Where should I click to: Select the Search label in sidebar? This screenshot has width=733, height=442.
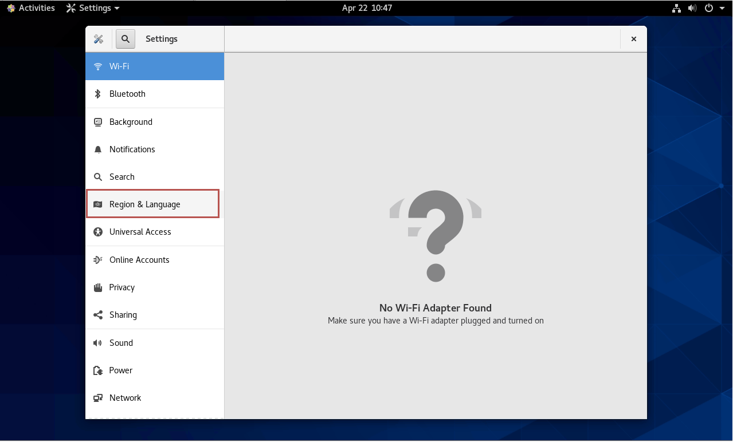tap(122, 177)
